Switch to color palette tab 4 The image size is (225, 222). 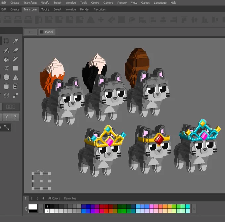point(43,198)
